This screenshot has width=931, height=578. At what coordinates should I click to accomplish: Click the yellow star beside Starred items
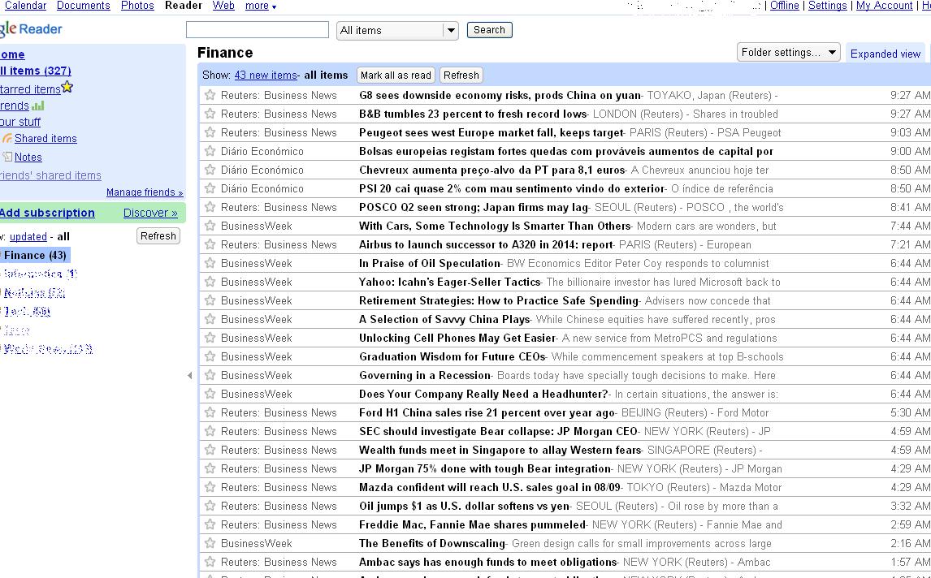click(x=67, y=87)
